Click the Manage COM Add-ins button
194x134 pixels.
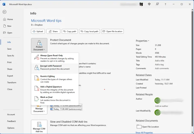tap(39, 127)
